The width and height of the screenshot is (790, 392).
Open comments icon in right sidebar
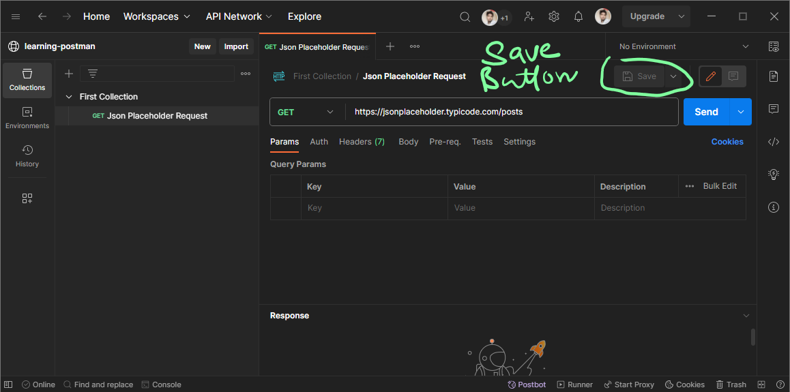(774, 108)
